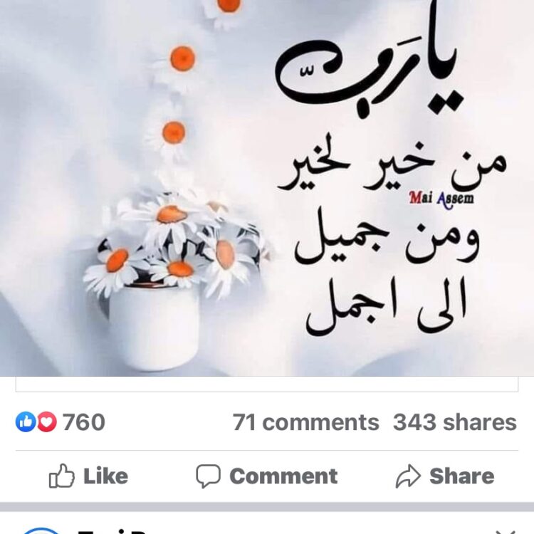
Task: Click the Arabic line من خير لخير
Action: [392, 165]
